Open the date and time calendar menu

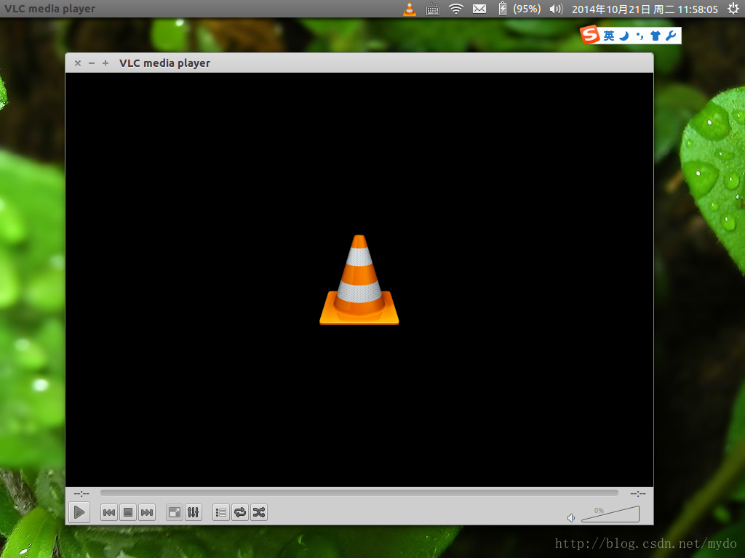point(645,9)
